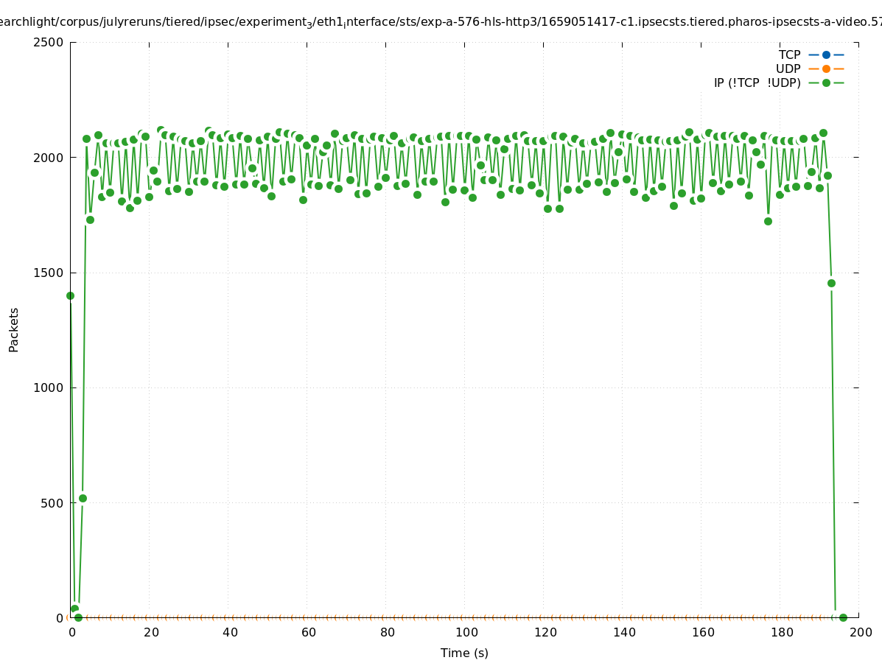
Task: Click the green IP legend marker
Action: pos(826,83)
